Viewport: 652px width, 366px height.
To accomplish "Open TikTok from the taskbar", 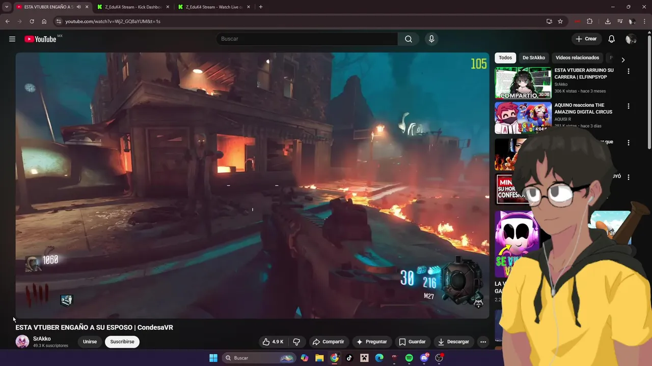I will pyautogui.click(x=349, y=358).
